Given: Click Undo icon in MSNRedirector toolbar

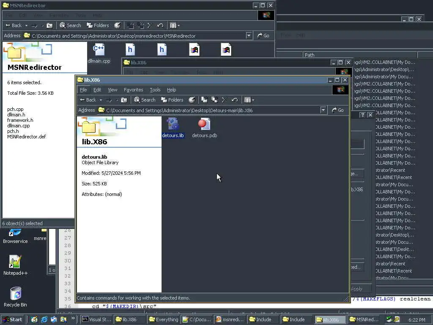Looking at the screenshot, I should (x=160, y=25).
